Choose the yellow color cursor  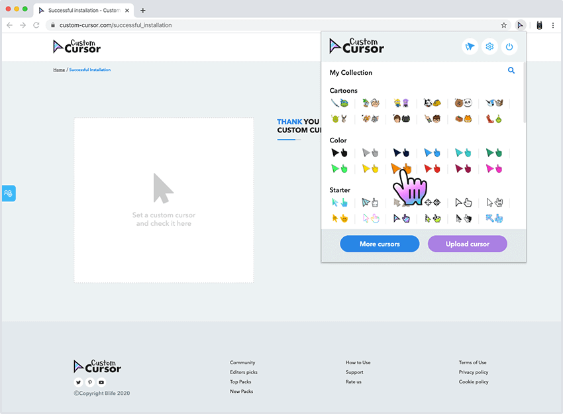(x=370, y=168)
